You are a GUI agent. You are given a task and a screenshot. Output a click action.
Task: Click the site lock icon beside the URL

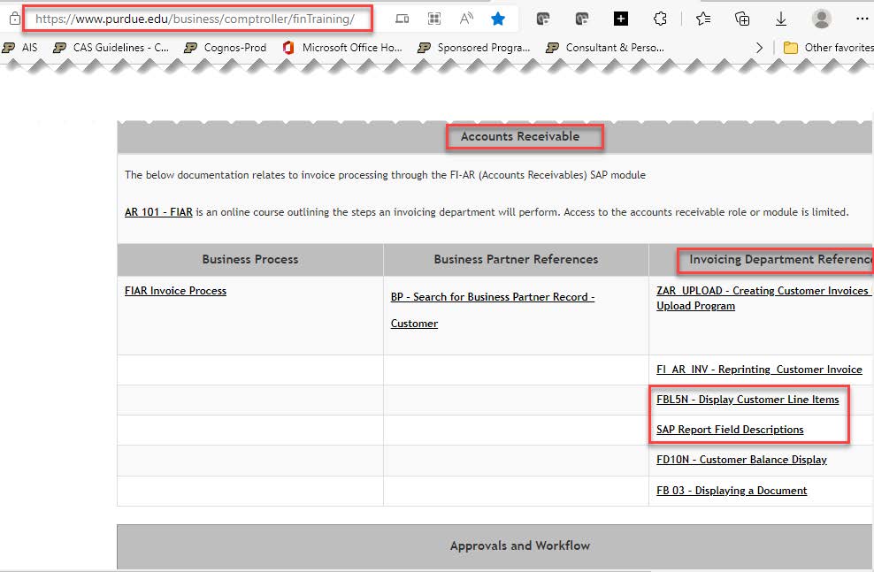tap(15, 19)
